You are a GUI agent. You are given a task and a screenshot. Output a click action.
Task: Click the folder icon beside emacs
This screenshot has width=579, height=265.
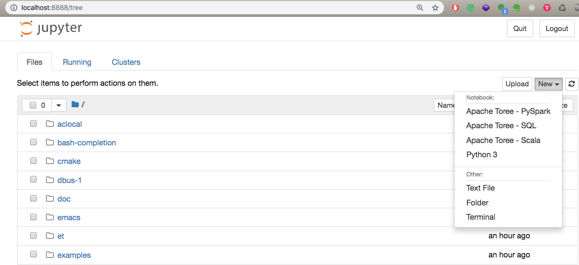pyautogui.click(x=50, y=217)
